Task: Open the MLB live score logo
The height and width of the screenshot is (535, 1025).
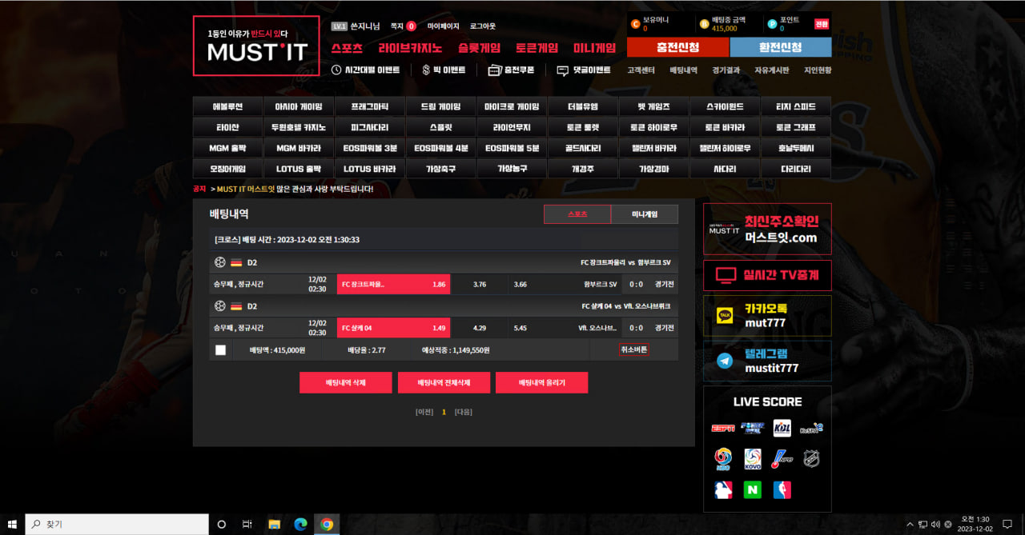Action: [x=722, y=489]
